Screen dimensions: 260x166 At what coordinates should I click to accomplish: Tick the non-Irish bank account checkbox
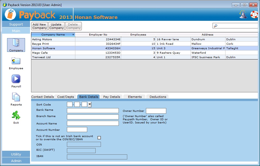coord(99,138)
